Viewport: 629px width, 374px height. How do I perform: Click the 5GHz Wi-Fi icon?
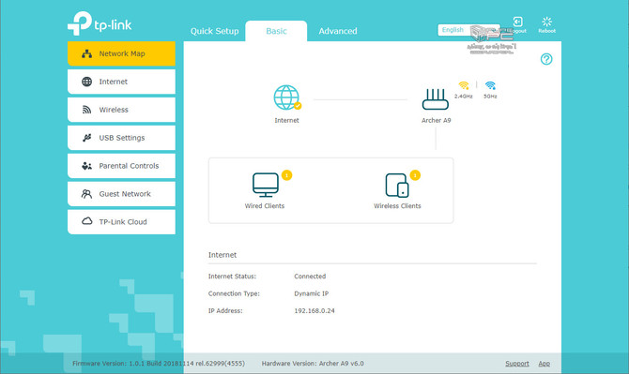pyautogui.click(x=490, y=85)
